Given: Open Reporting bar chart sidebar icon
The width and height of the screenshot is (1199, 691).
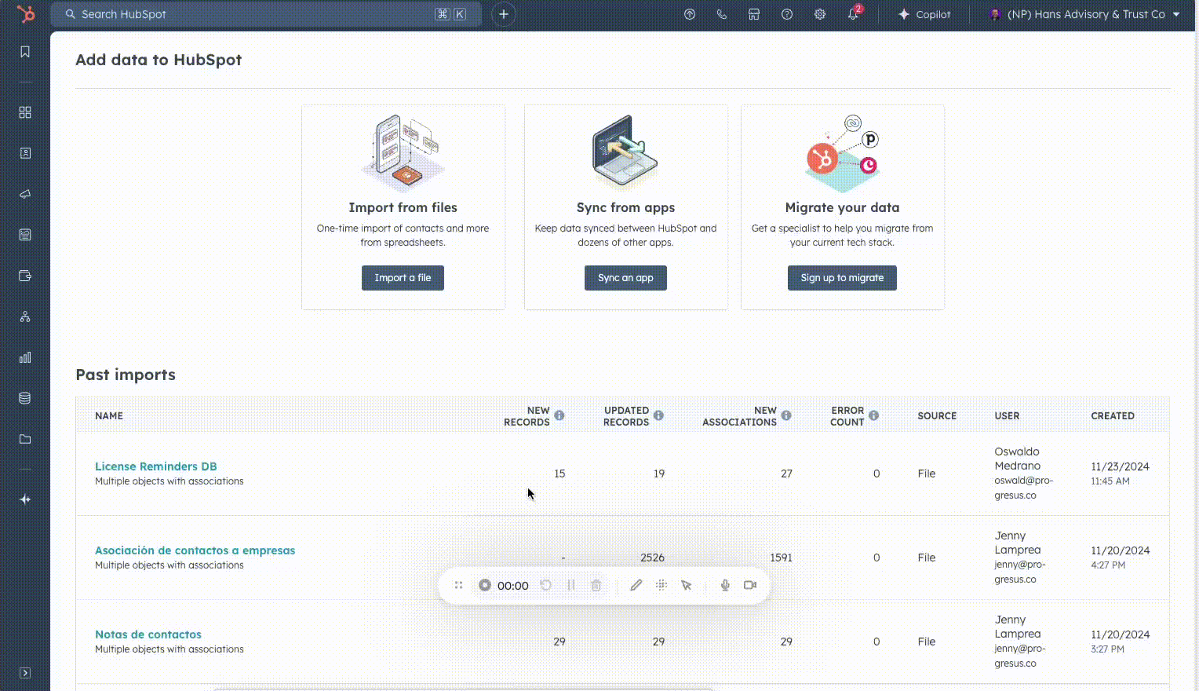Looking at the screenshot, I should tap(25, 357).
